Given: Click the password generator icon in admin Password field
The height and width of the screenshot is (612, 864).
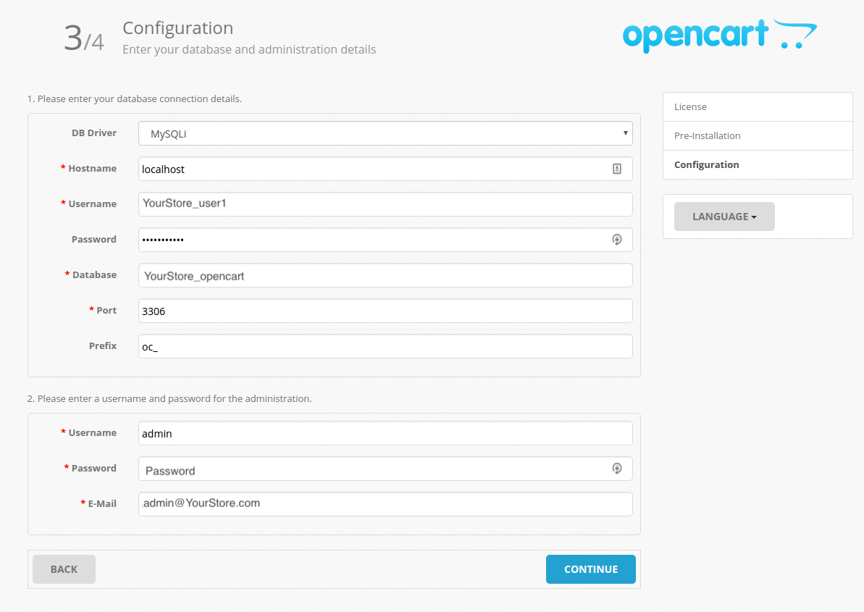Looking at the screenshot, I should [x=617, y=469].
